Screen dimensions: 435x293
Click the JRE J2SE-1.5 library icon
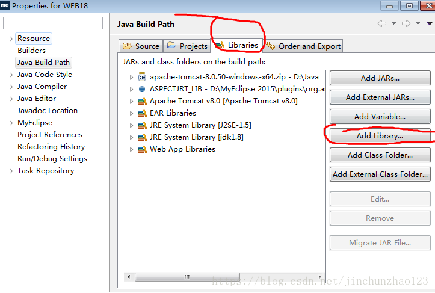(142, 125)
